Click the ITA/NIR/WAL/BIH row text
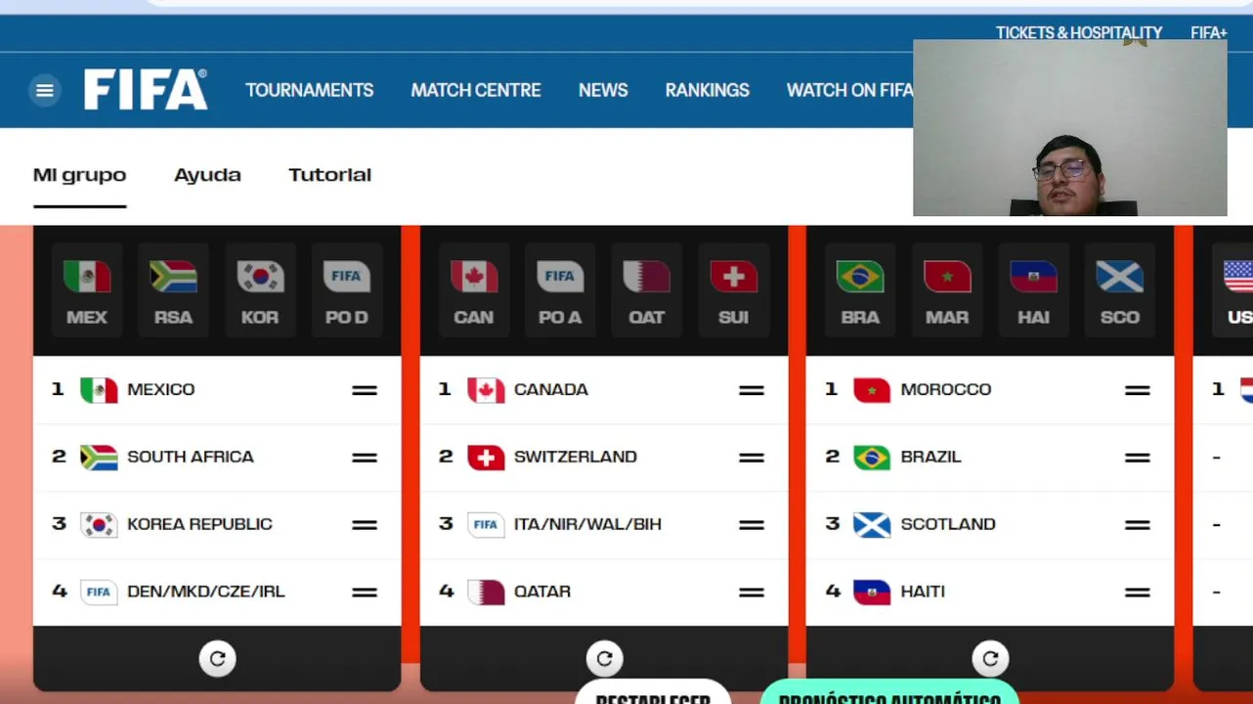 pyautogui.click(x=587, y=524)
